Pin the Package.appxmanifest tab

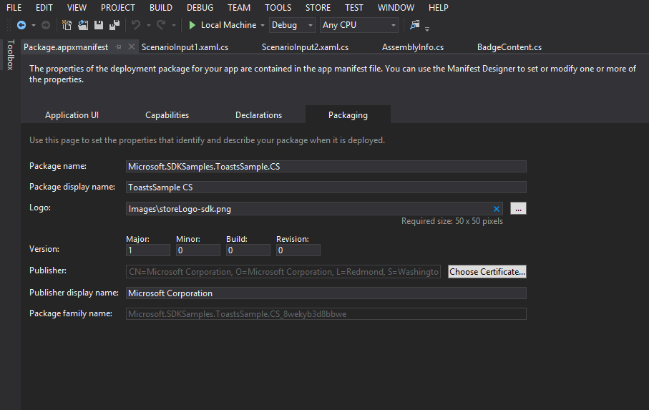118,47
